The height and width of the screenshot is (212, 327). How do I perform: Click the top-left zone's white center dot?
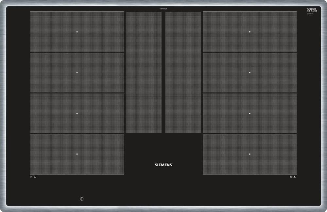pyautogui.click(x=77, y=32)
